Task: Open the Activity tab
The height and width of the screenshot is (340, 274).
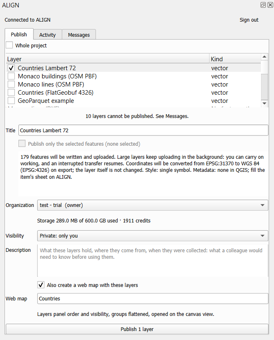Action: click(47, 35)
